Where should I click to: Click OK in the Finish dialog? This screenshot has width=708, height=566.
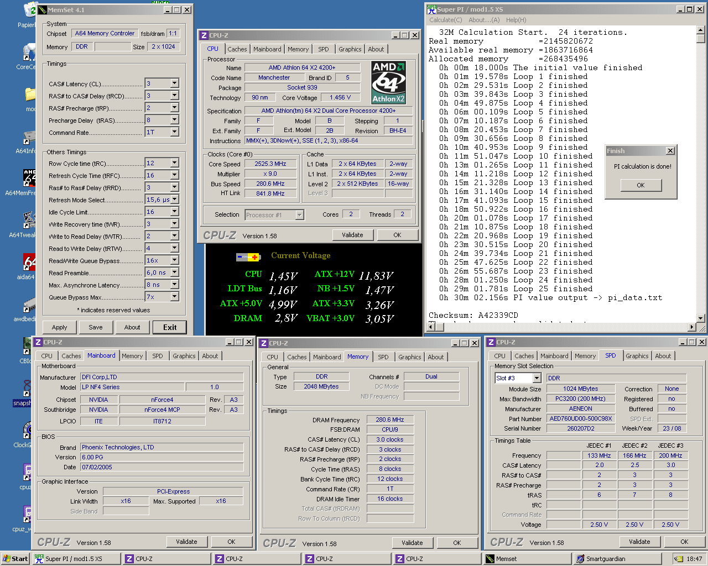pyautogui.click(x=641, y=185)
